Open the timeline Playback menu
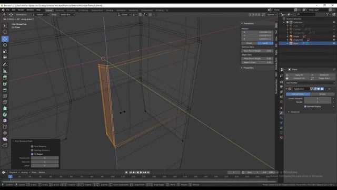This screenshot has height=190, width=337. tap(14, 173)
